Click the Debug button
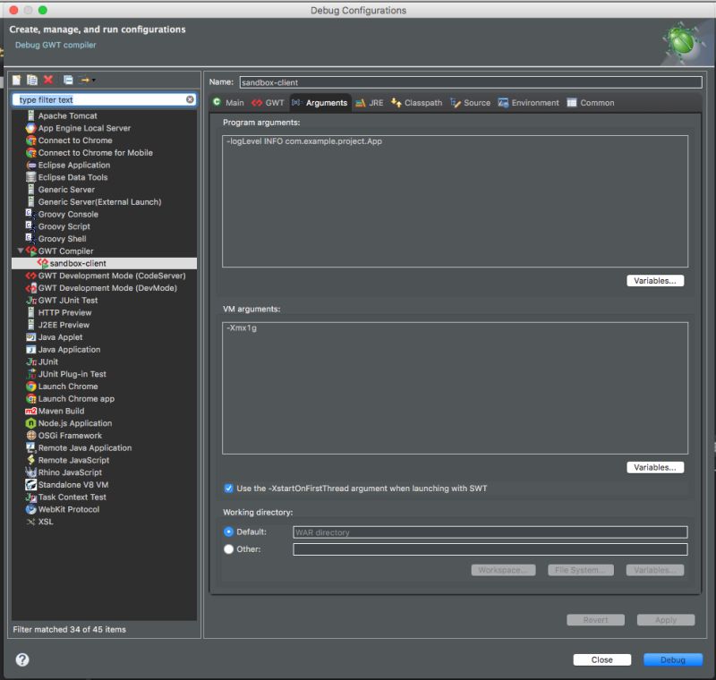 point(672,659)
